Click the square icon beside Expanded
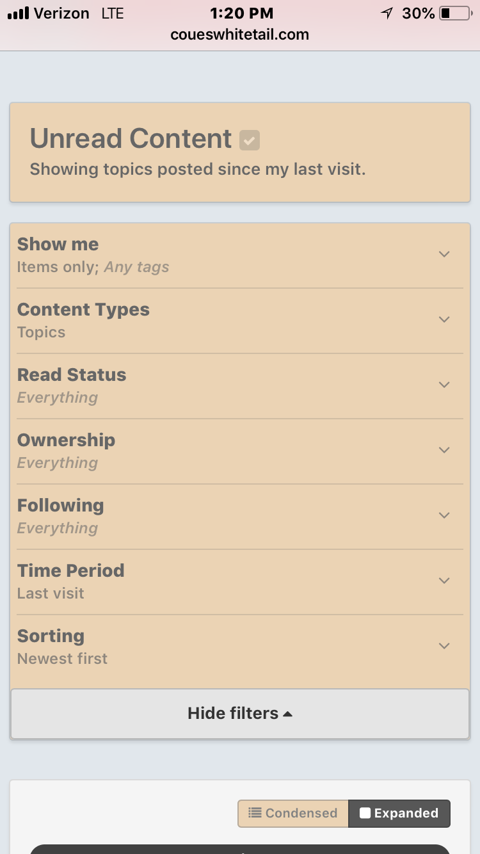This screenshot has height=854, width=480. click(x=365, y=813)
